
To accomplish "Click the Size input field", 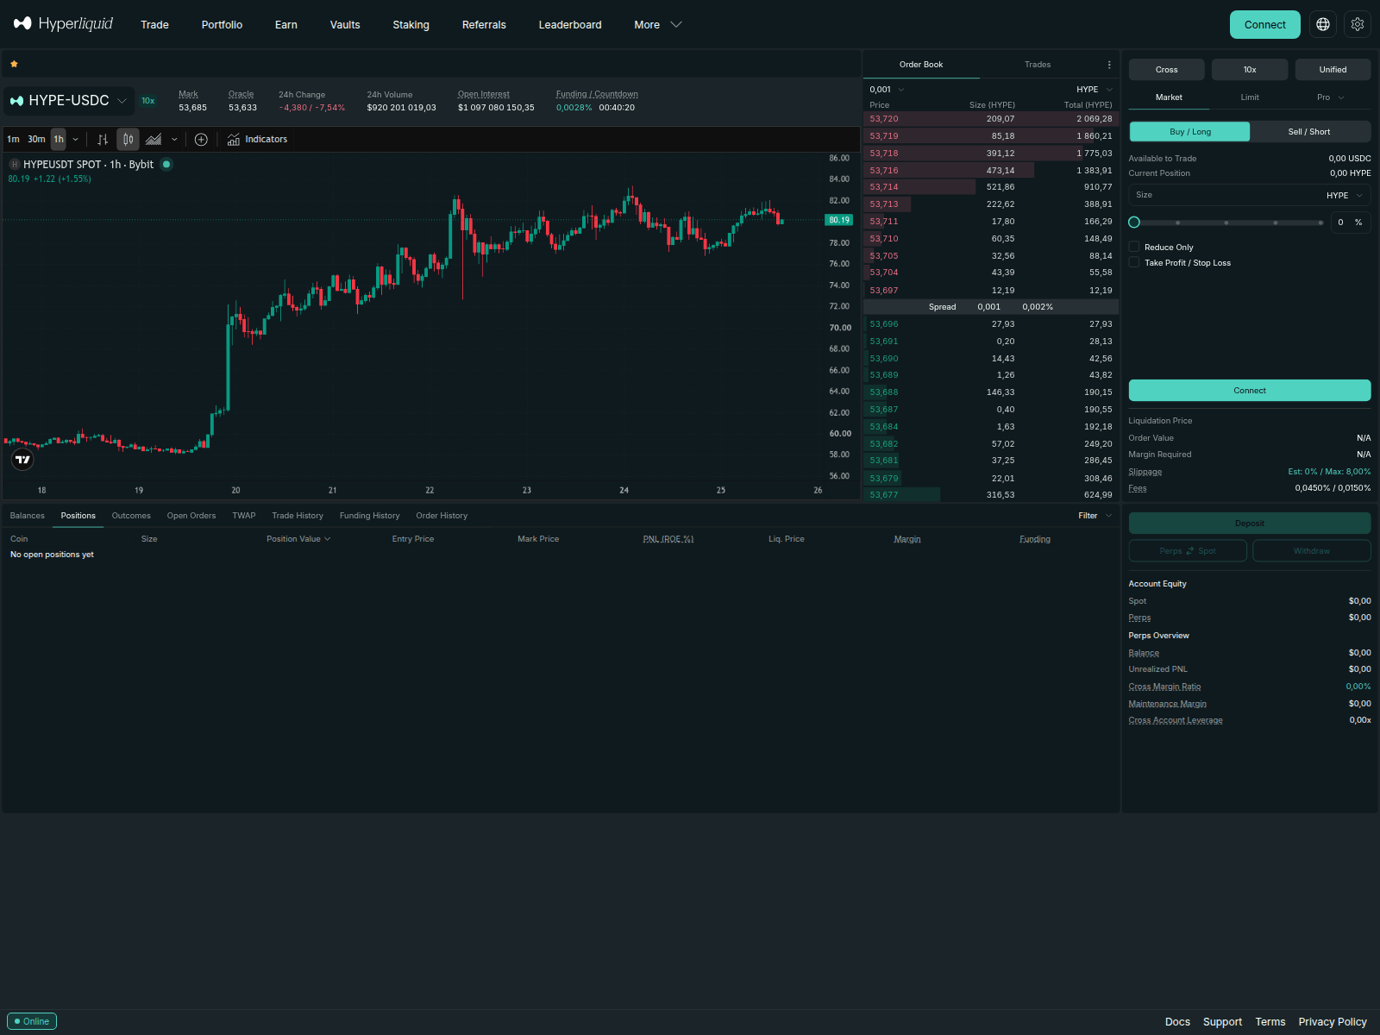I will pyautogui.click(x=1225, y=196).
